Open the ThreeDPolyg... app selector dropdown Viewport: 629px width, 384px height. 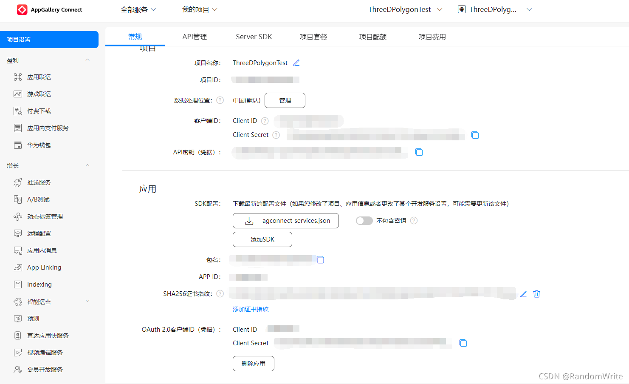click(x=495, y=9)
